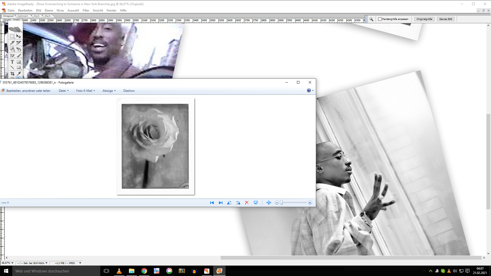Select the Move tool in ImageReady toolbox
Screen dimensions: 491x276
coord(19,36)
